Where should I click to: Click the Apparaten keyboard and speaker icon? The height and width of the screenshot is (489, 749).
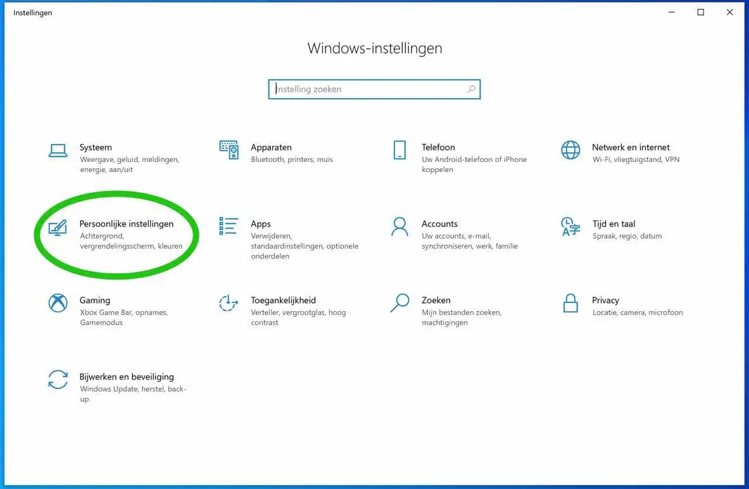pos(229,150)
